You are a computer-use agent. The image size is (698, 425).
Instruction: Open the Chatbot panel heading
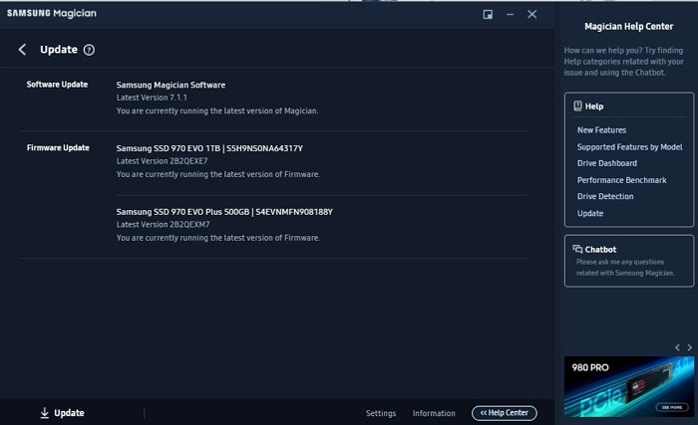click(x=600, y=250)
